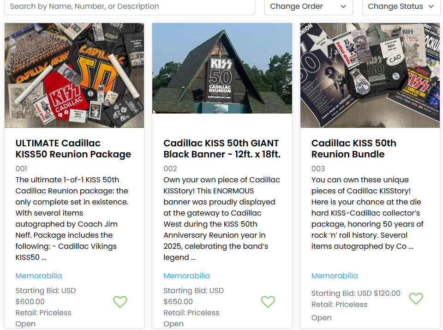View the Reunion Package merchandise photo
This screenshot has height=330, width=443.
pyautogui.click(x=74, y=75)
